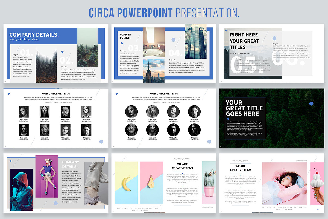
Task: Click the Company Details title text
Action: point(34,35)
